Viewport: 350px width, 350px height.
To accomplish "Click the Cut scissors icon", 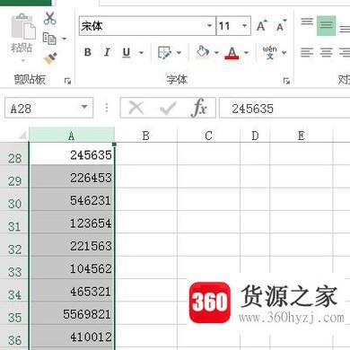I will click(x=49, y=18).
